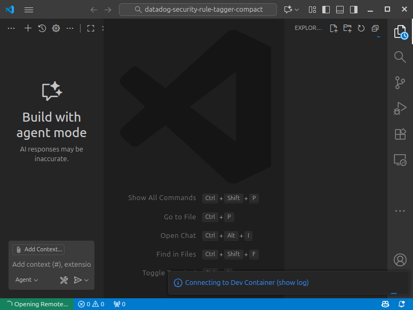Click the VS Code logo icon
The width and height of the screenshot is (413, 310).
(10, 10)
